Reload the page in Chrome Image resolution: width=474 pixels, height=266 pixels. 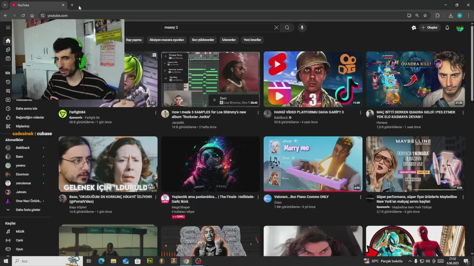click(x=23, y=16)
